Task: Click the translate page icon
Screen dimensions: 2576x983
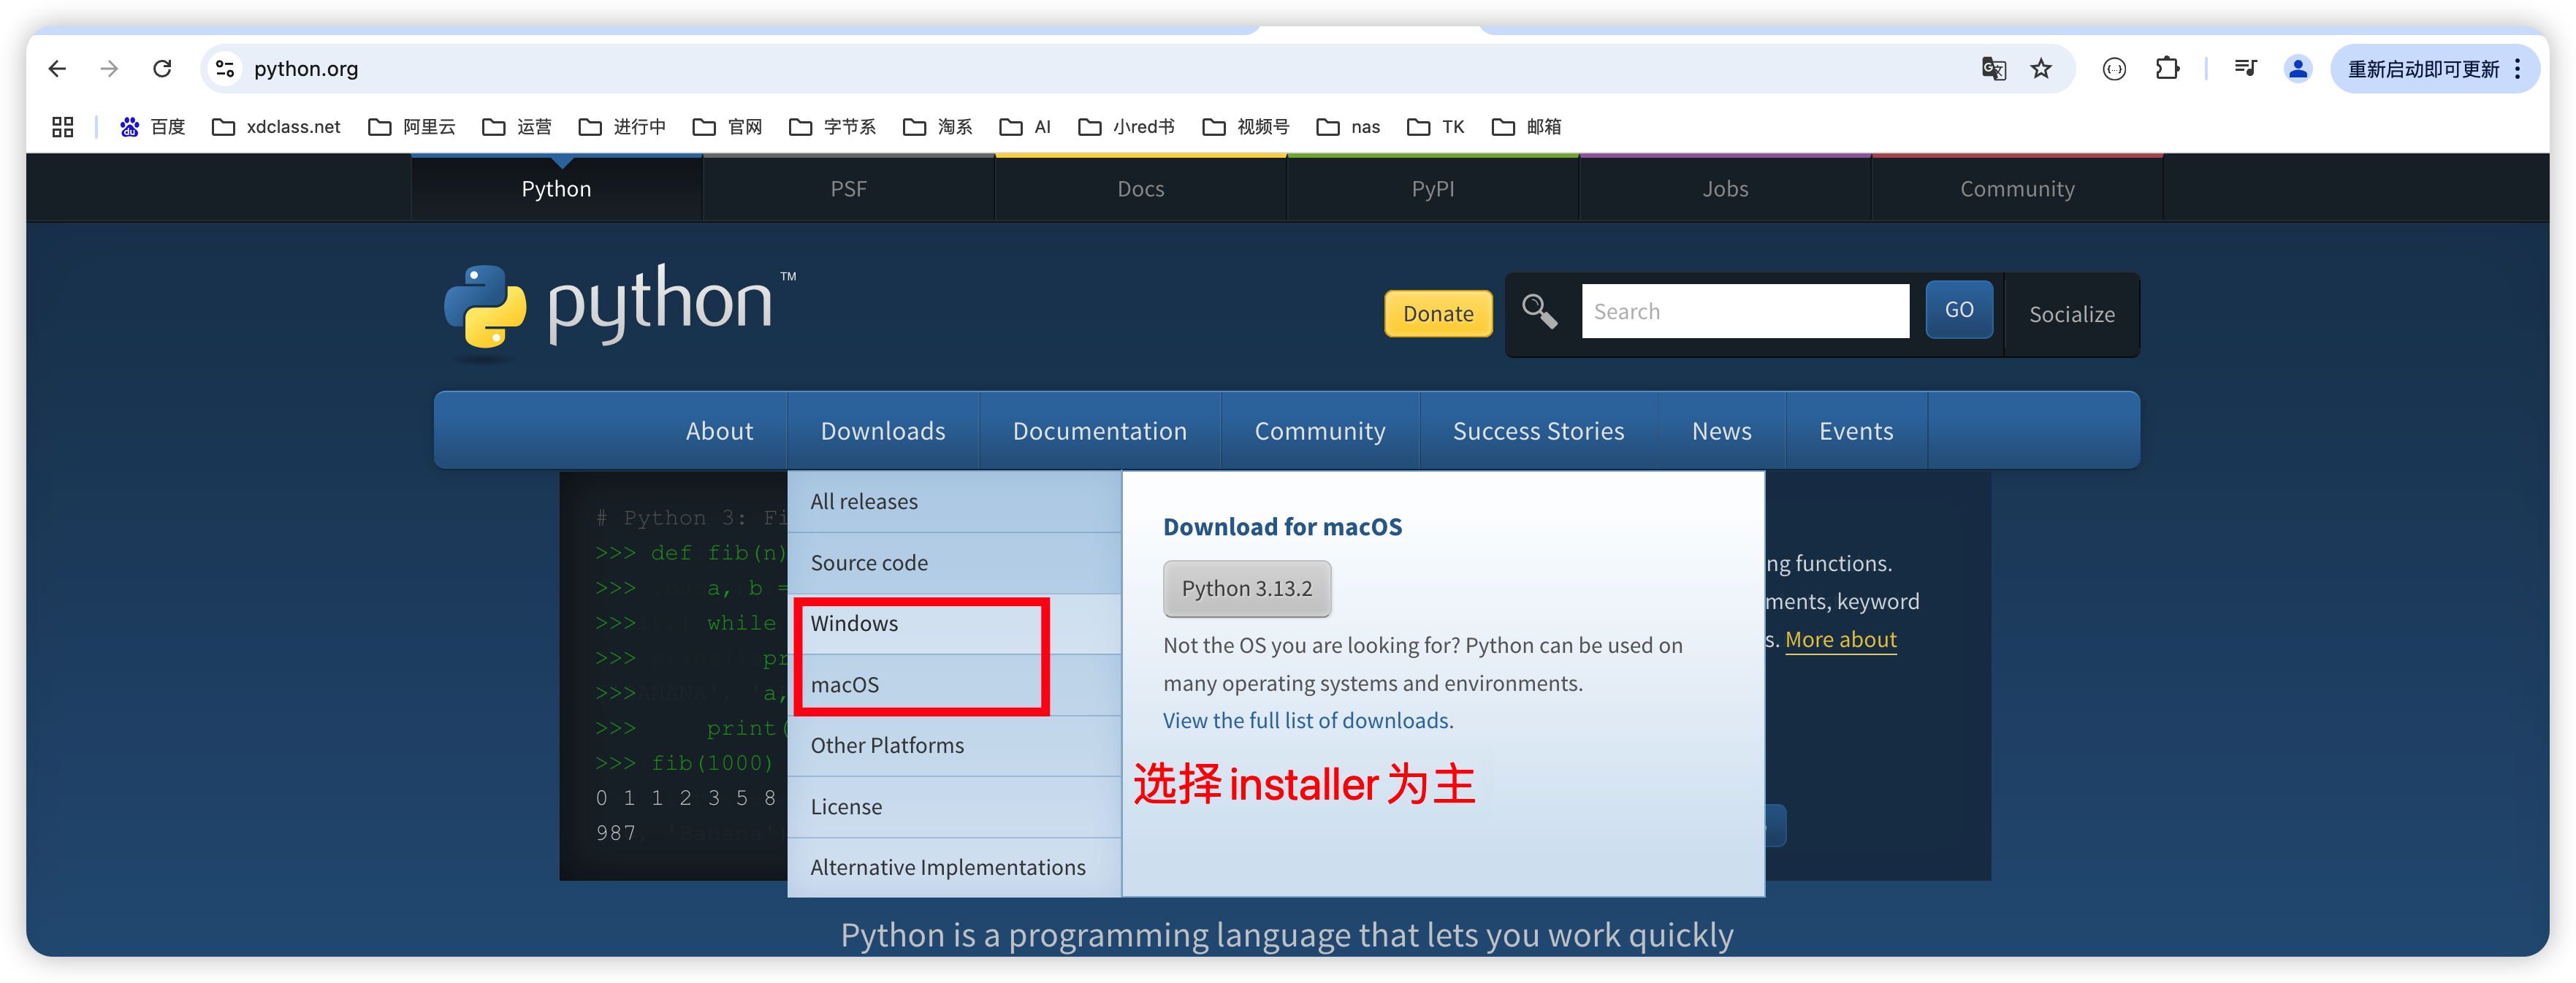Action: 1993,69
